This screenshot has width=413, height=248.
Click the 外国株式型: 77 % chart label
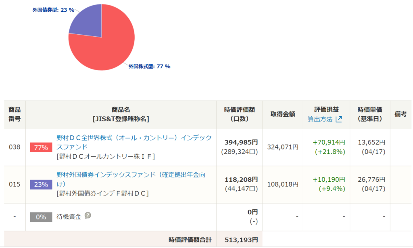(149, 66)
